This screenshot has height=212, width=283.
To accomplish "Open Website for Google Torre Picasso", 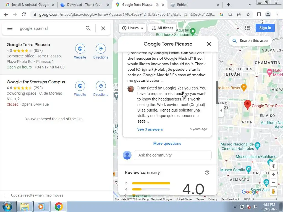I will click(x=80, y=51).
